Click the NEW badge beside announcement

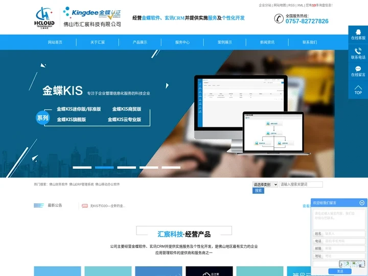[x=85, y=206]
